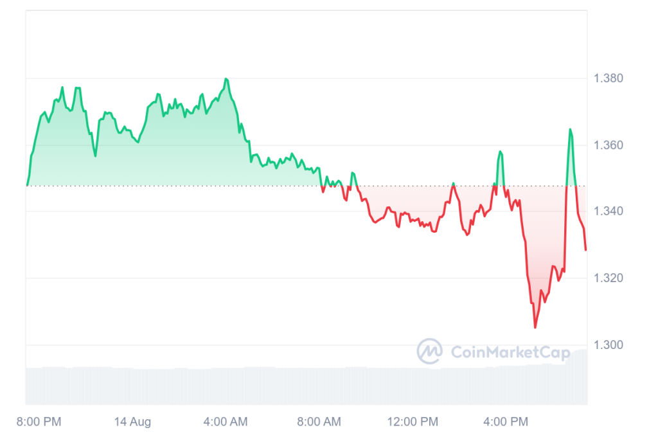Click the end point of the red line
Screen dimensions: 658x439
pyautogui.click(x=585, y=249)
